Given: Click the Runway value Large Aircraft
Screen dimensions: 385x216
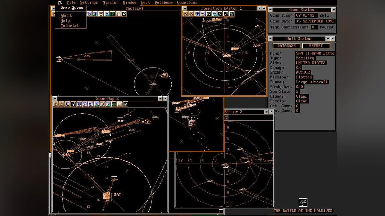Looking at the screenshot, I should coord(312,82).
